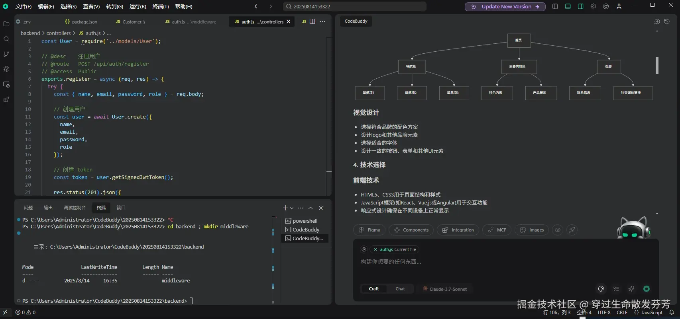Toggle the preview eye icon
680x319 pixels.
(x=558, y=230)
